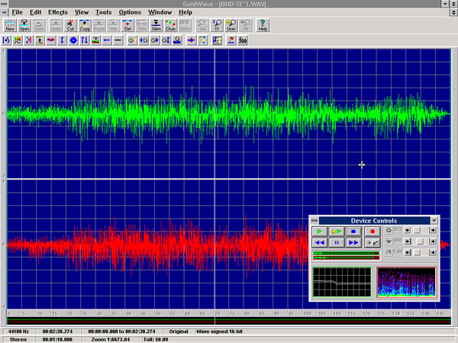Open the Effects menu
This screenshot has width=458, height=343.
[58, 12]
